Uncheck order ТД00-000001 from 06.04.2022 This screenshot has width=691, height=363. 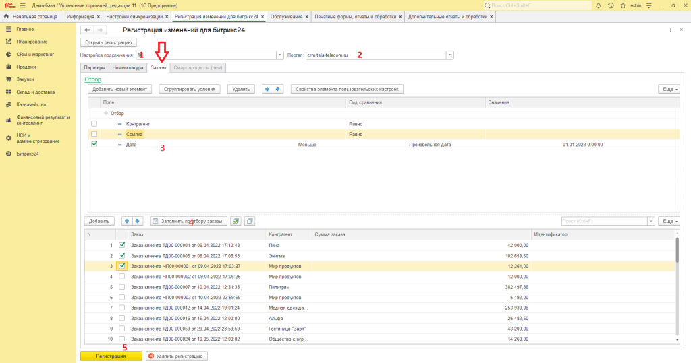coord(122,245)
